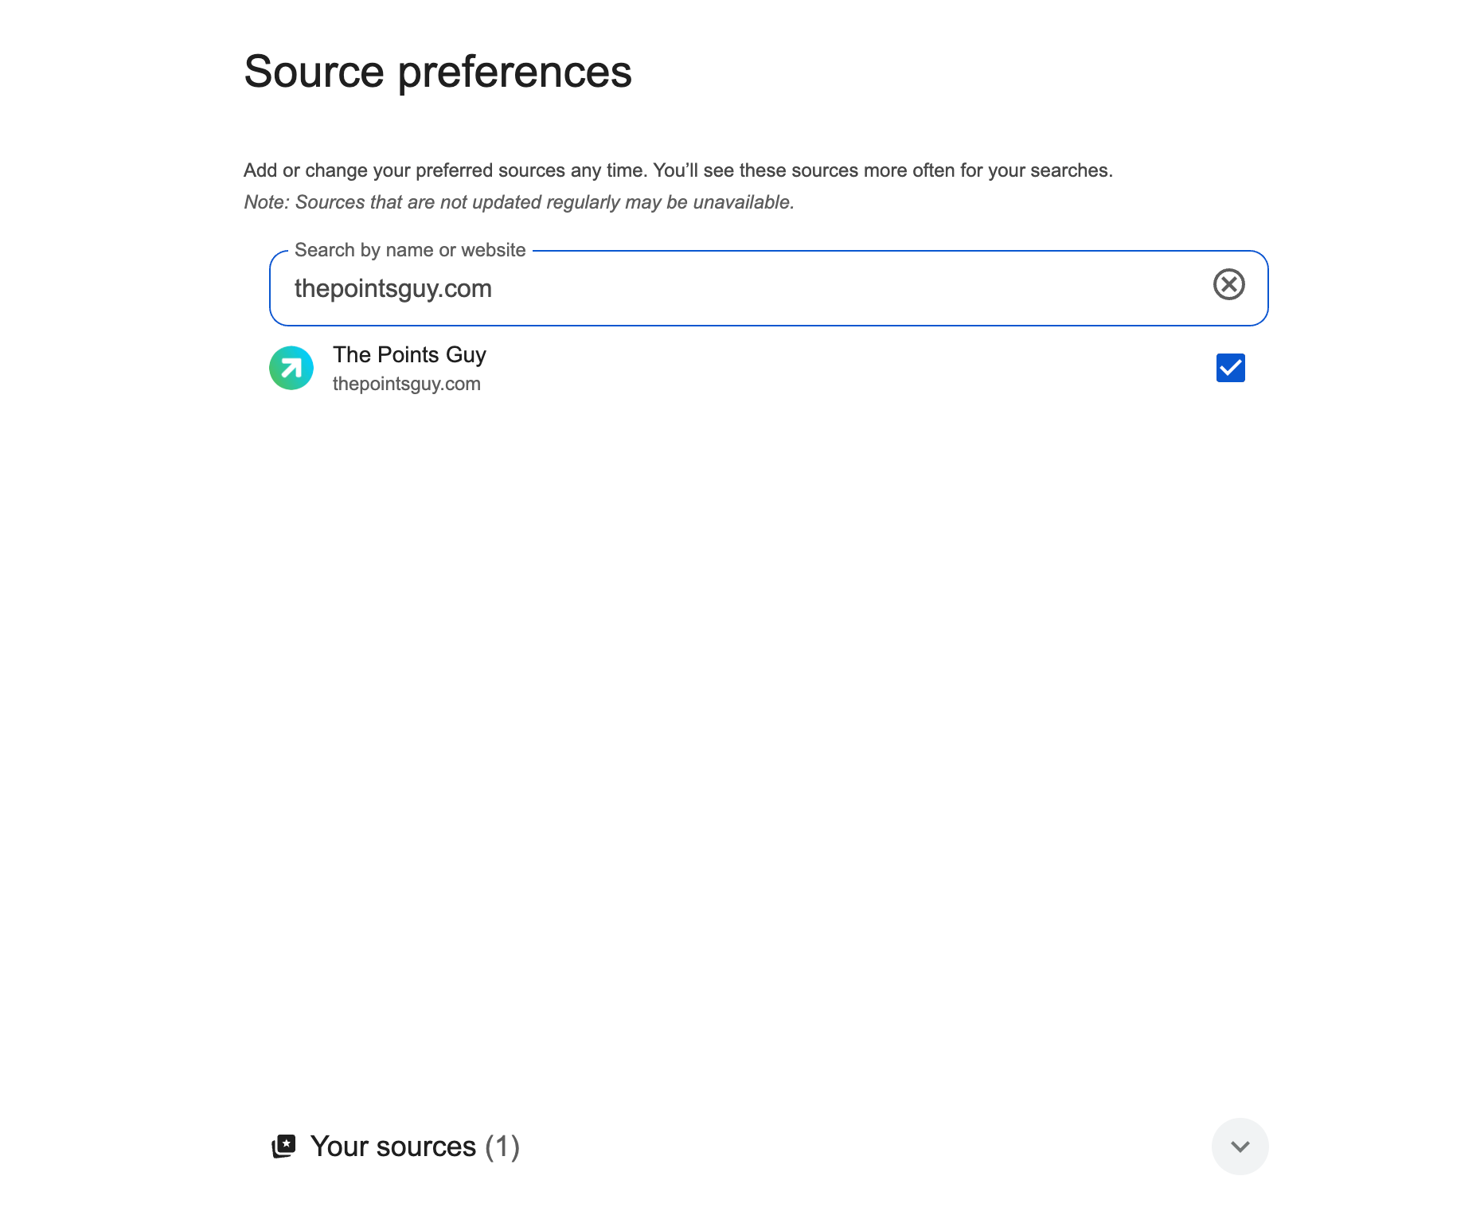This screenshot has width=1484, height=1215.
Task: Click inside the Search by name or website field
Action: point(717,288)
